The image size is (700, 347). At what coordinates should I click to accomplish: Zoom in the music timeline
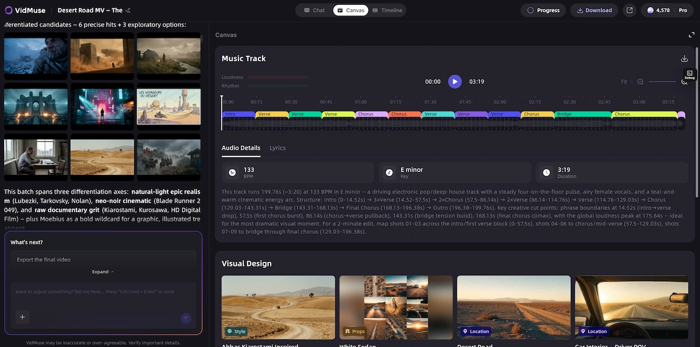click(685, 82)
